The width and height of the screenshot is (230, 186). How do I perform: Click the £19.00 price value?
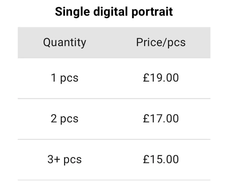pos(161,78)
